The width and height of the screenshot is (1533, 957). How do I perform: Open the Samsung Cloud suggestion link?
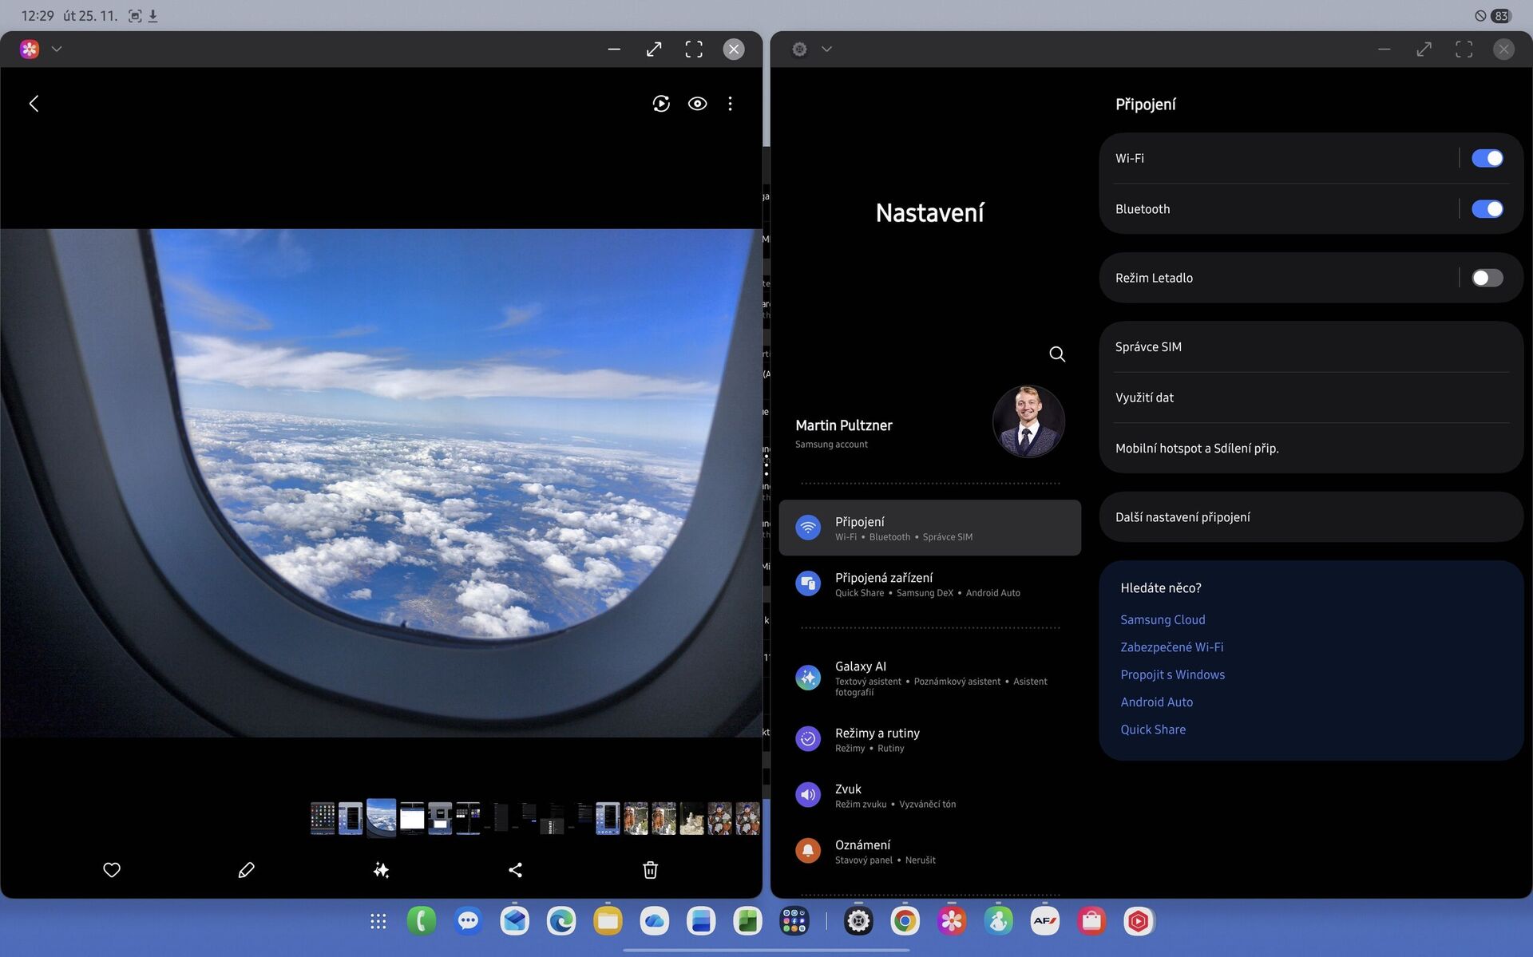[x=1163, y=619]
